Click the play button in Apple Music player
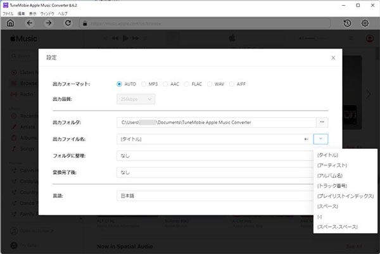The height and width of the screenshot is (254, 380). pyautogui.click(x=125, y=38)
